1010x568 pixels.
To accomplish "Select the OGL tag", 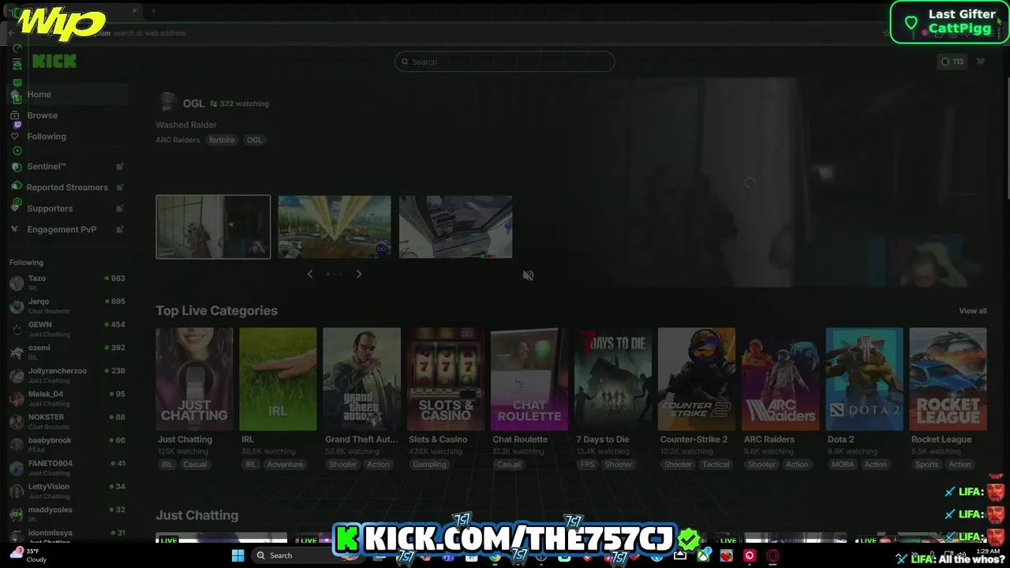I will (x=254, y=140).
